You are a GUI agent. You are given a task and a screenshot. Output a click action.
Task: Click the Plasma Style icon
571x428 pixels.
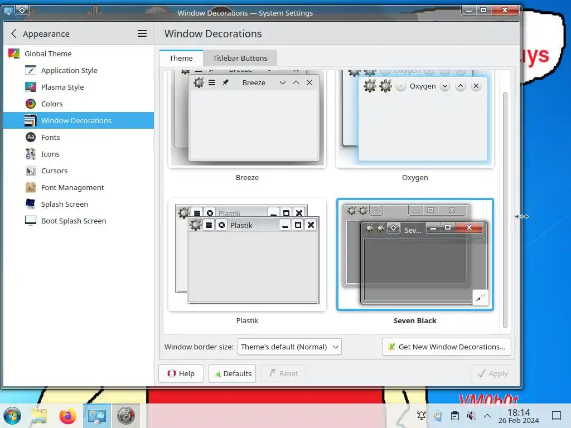31,87
